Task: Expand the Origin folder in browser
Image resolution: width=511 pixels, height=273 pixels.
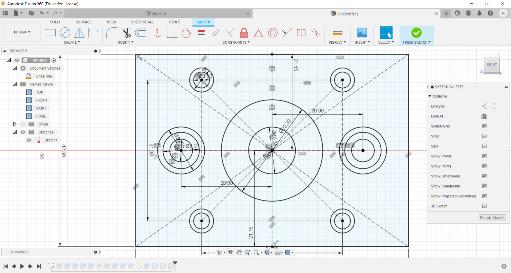Action: click(x=15, y=124)
